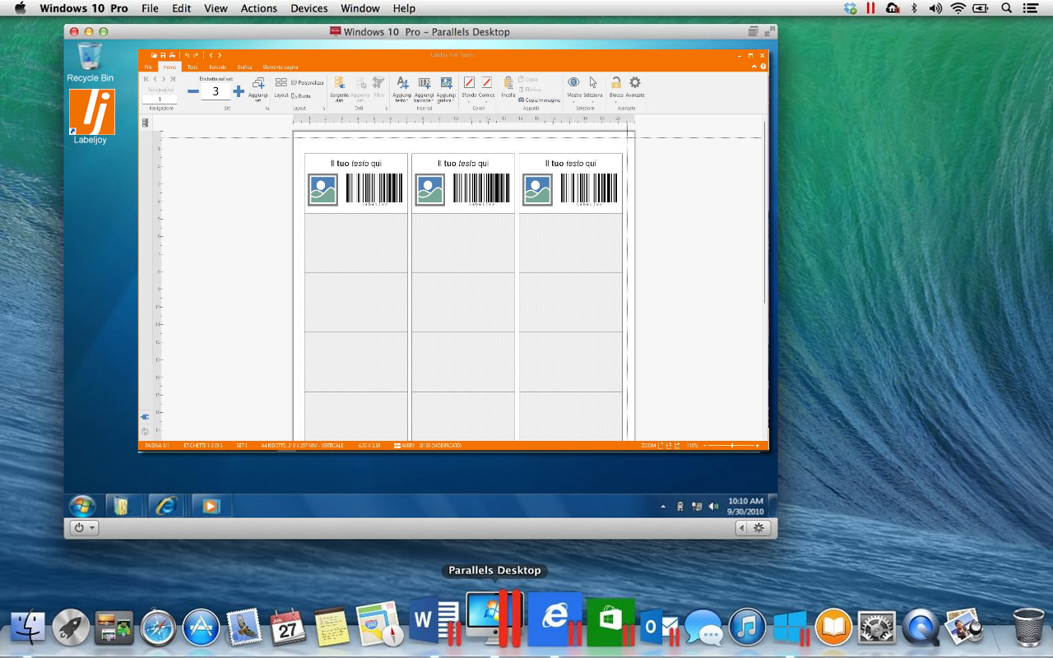
Task: Open Windows Media Player taskbar icon
Action: (x=211, y=506)
